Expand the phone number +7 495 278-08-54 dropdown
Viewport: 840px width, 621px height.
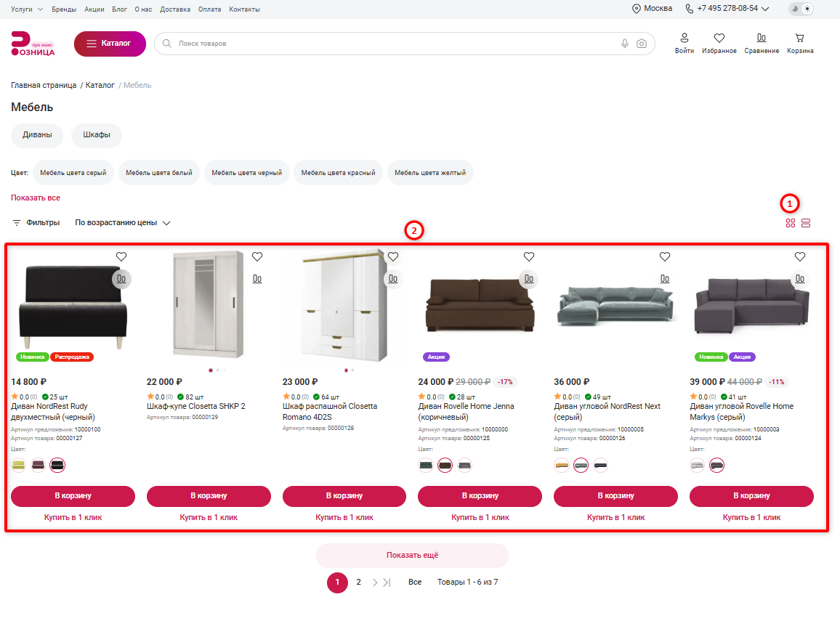click(727, 9)
